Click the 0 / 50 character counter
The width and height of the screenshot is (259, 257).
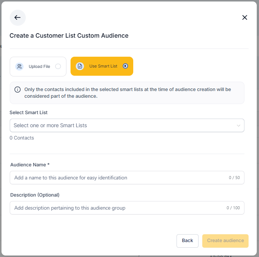click(x=234, y=178)
